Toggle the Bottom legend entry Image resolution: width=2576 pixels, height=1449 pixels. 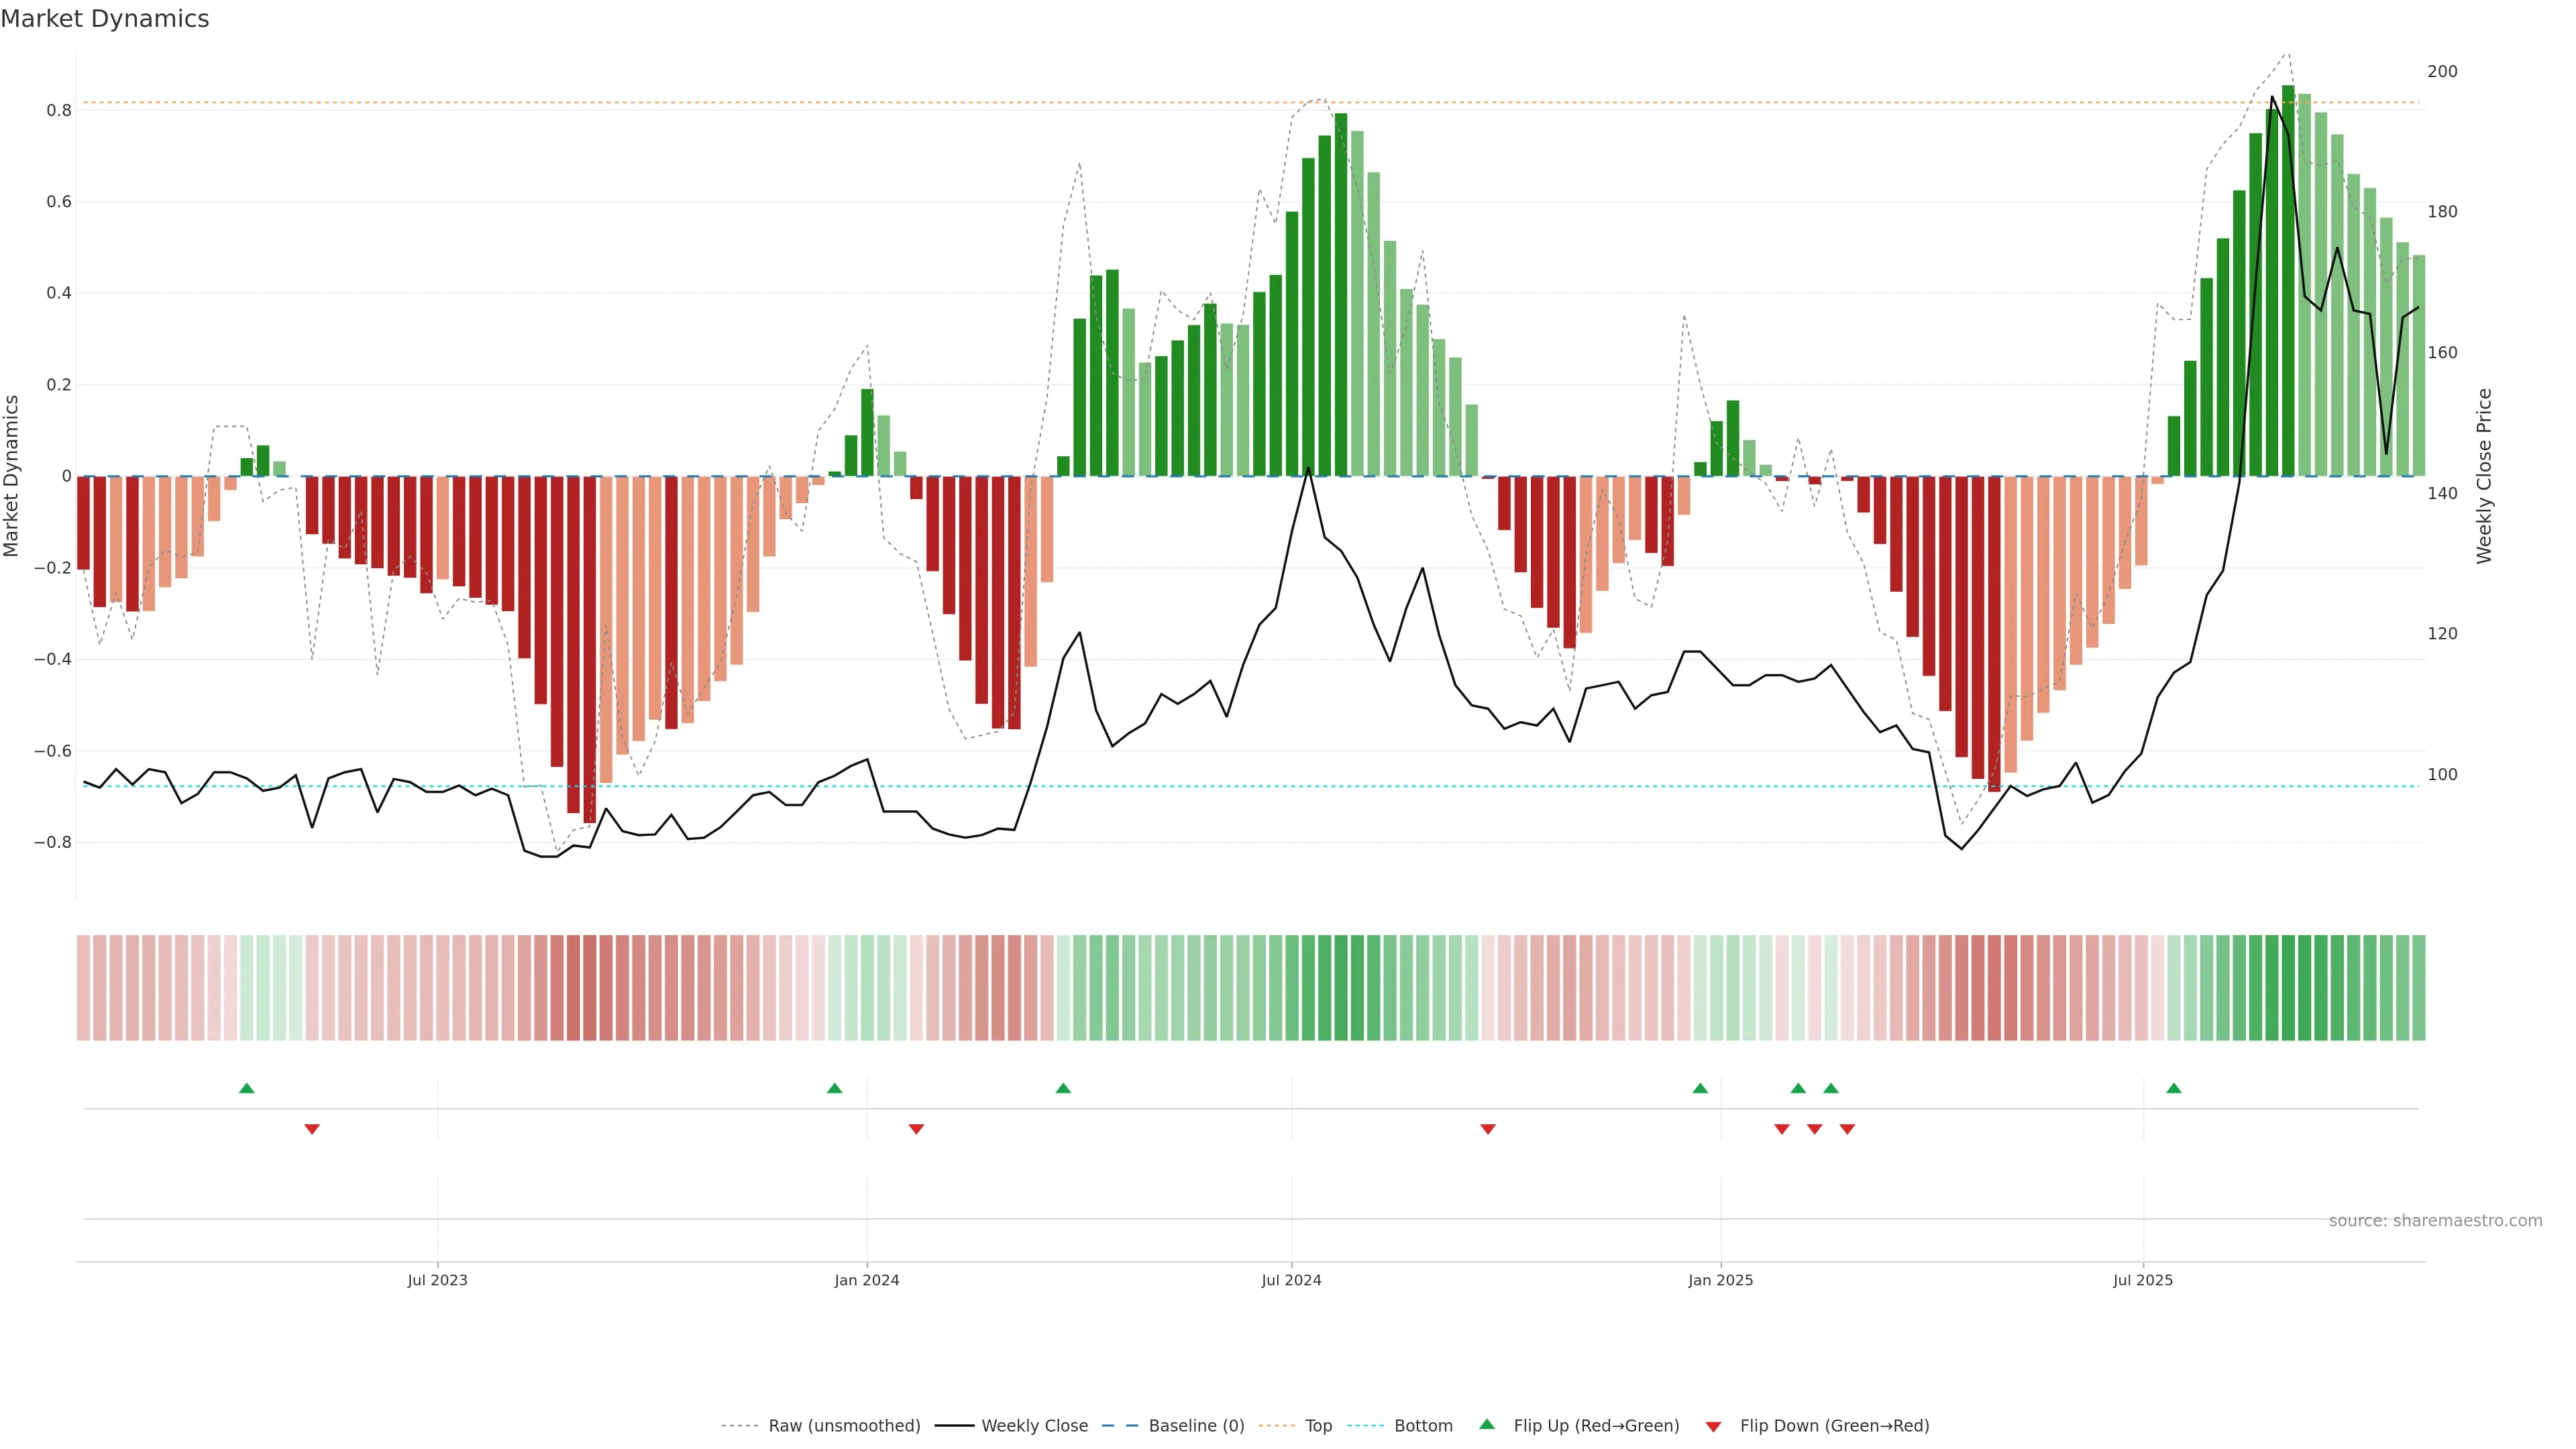coord(1423,1426)
